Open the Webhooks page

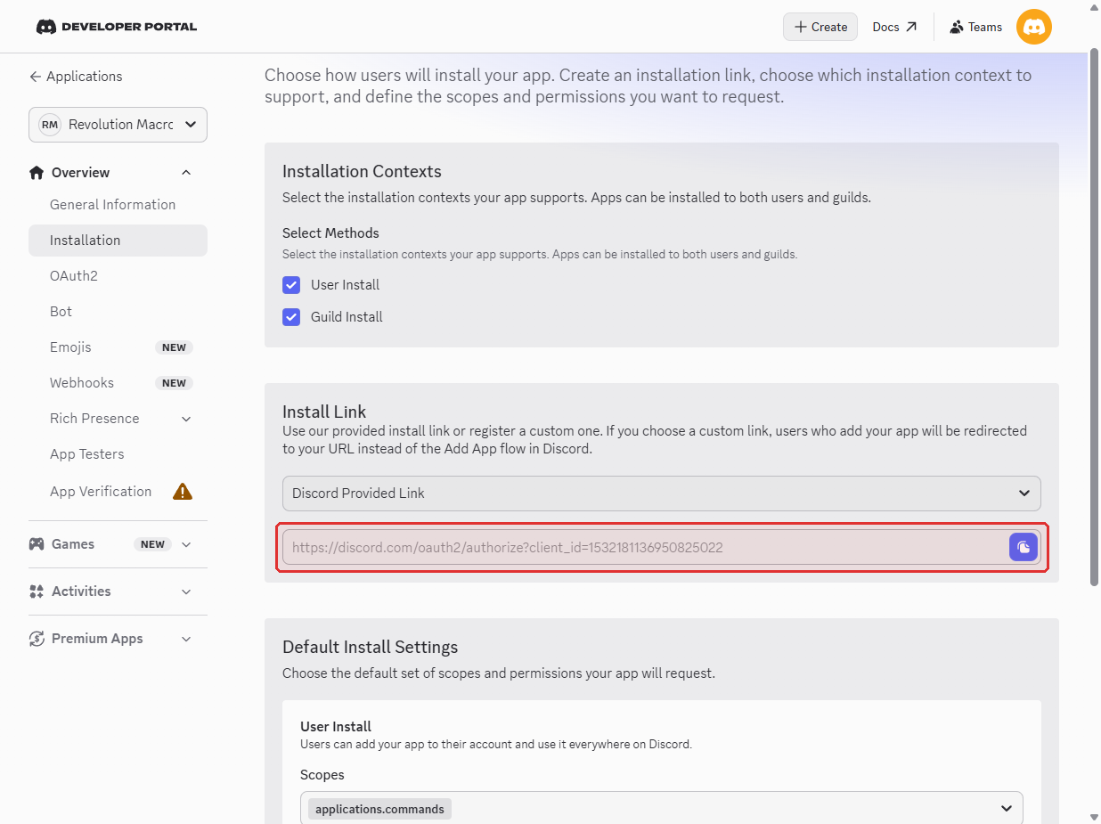82,383
